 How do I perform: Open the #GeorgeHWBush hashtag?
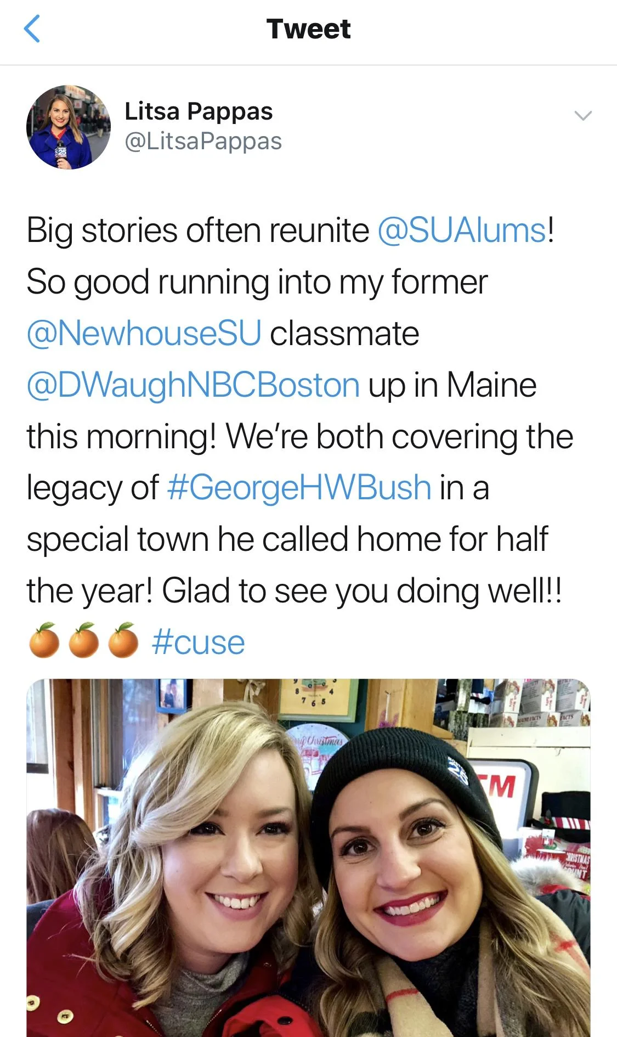point(299,488)
